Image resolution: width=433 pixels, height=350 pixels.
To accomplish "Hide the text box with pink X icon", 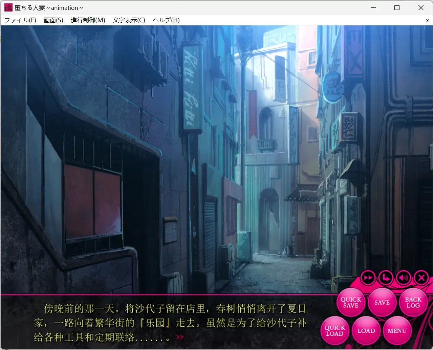I will 421,278.
